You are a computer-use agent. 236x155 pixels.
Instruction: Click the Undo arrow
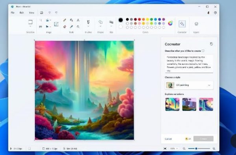pos(50,13)
